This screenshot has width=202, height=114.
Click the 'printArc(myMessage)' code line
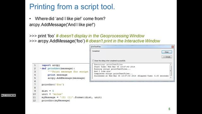point(56,101)
